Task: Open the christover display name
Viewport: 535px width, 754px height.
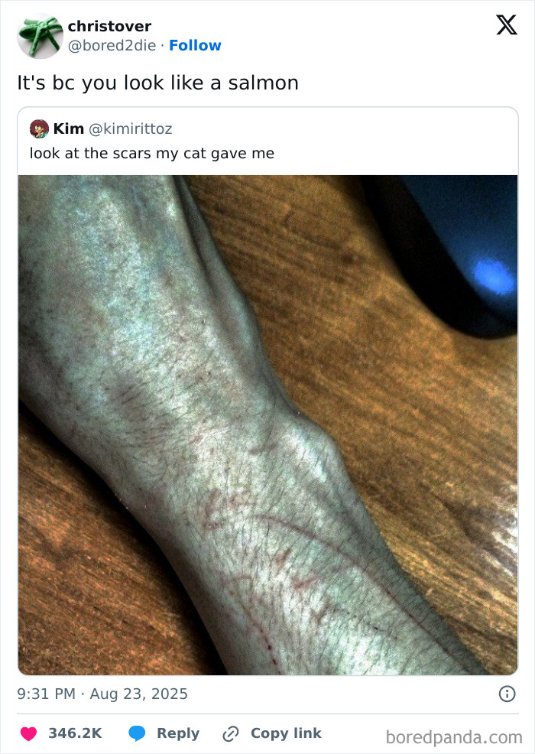Action: pos(109,26)
